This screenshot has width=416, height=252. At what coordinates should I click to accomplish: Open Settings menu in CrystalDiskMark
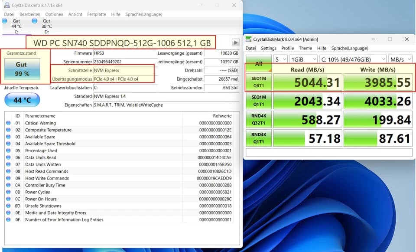click(x=269, y=48)
